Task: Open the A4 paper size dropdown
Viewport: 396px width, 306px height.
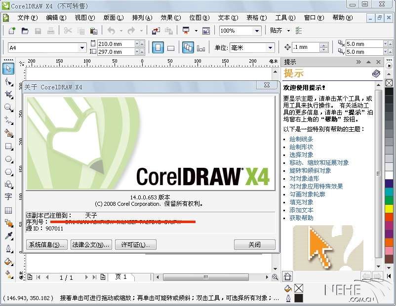Action: [x=82, y=48]
